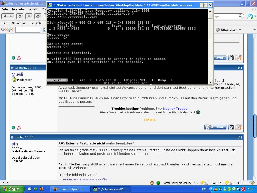The height and width of the screenshot is (193, 257).
Task: Open the Kepner Tregoe! link
Action: pyautogui.click(x=176, y=109)
